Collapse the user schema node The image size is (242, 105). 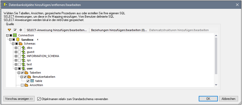[x=16, y=68]
